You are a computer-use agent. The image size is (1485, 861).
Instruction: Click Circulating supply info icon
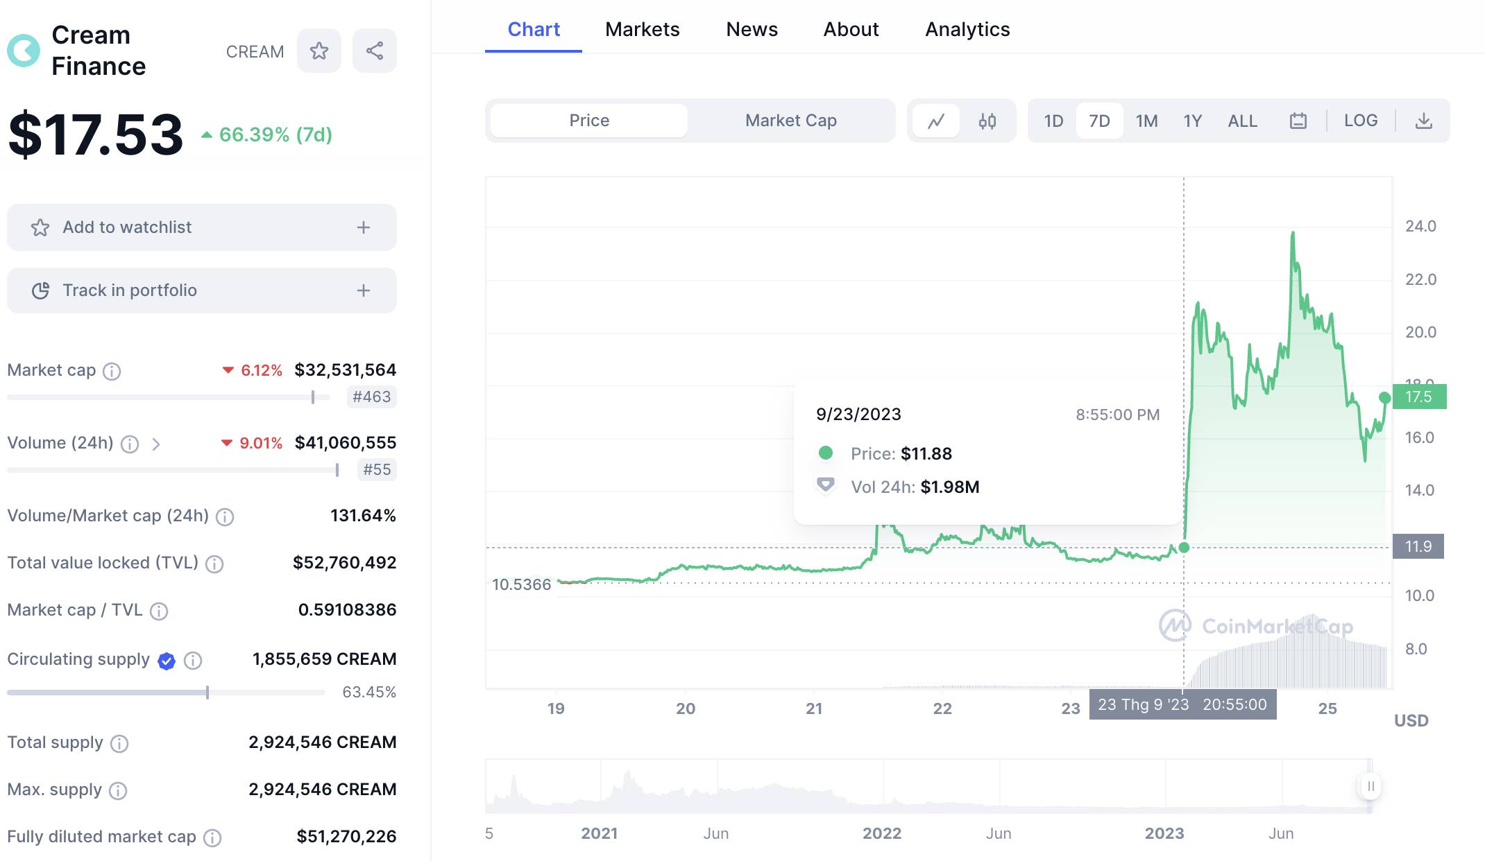pyautogui.click(x=193, y=661)
